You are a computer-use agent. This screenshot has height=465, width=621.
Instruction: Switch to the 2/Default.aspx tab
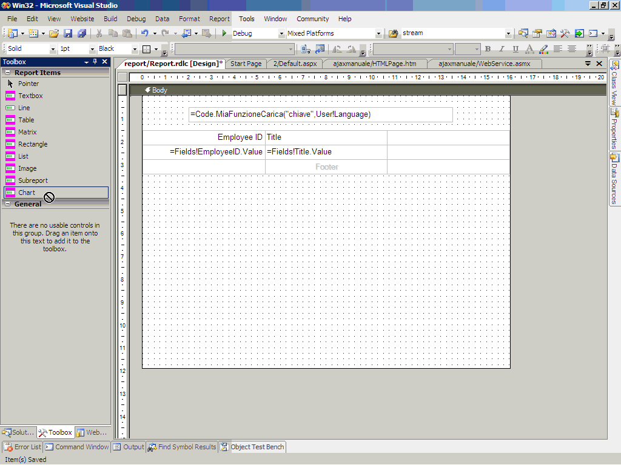295,64
